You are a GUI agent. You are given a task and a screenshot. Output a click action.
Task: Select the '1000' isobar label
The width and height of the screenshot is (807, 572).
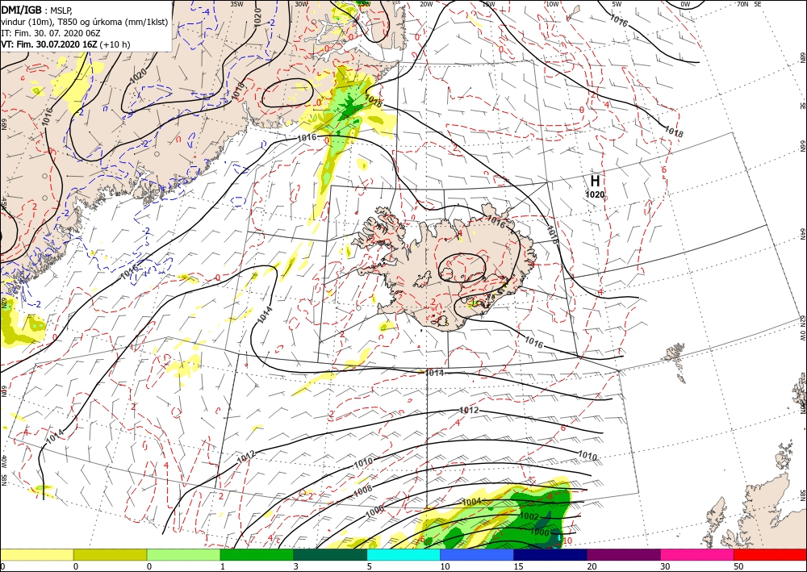540,532
